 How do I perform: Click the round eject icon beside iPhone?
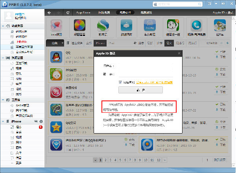coord(41,121)
